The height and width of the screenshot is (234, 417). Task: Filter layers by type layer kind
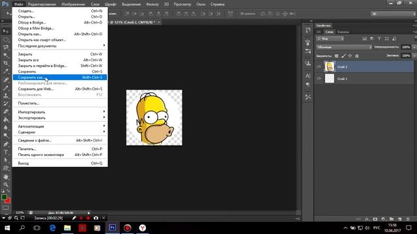pyautogui.click(x=379, y=39)
